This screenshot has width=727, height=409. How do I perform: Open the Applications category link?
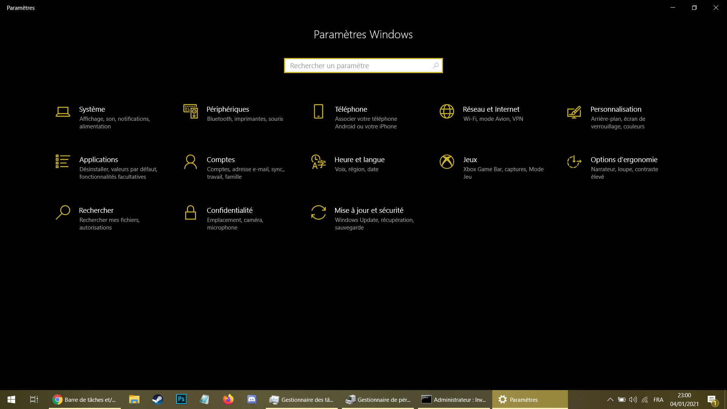98,159
